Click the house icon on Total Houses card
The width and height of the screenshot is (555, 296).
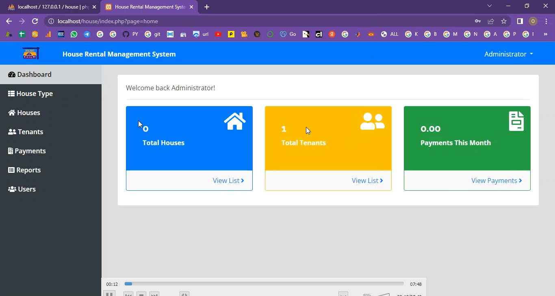point(235,121)
